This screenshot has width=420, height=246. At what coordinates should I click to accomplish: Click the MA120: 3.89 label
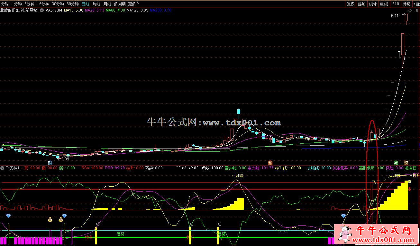137,10
